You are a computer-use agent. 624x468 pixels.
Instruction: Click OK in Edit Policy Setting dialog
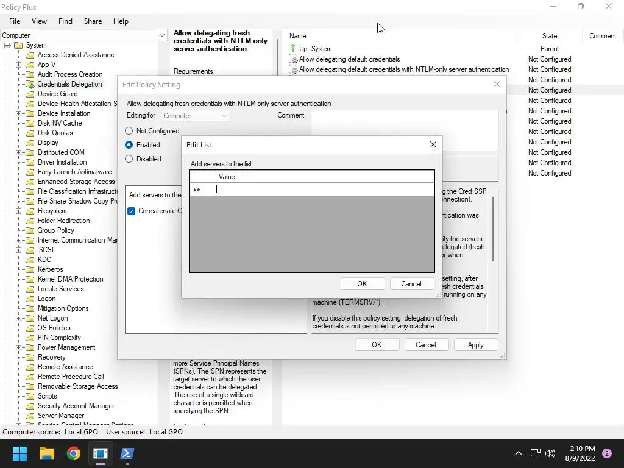click(x=377, y=345)
